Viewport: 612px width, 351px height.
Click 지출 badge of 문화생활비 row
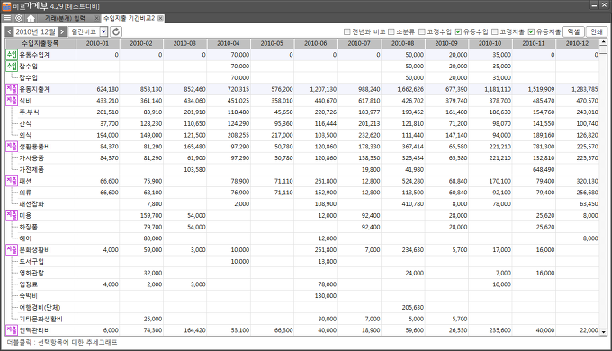pos(12,249)
